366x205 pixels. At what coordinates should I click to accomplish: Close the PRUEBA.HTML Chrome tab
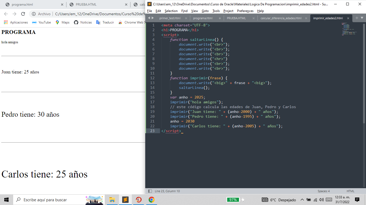(x=126, y=5)
